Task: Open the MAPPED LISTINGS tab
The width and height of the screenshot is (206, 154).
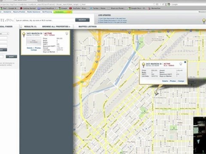Action: click(88, 27)
